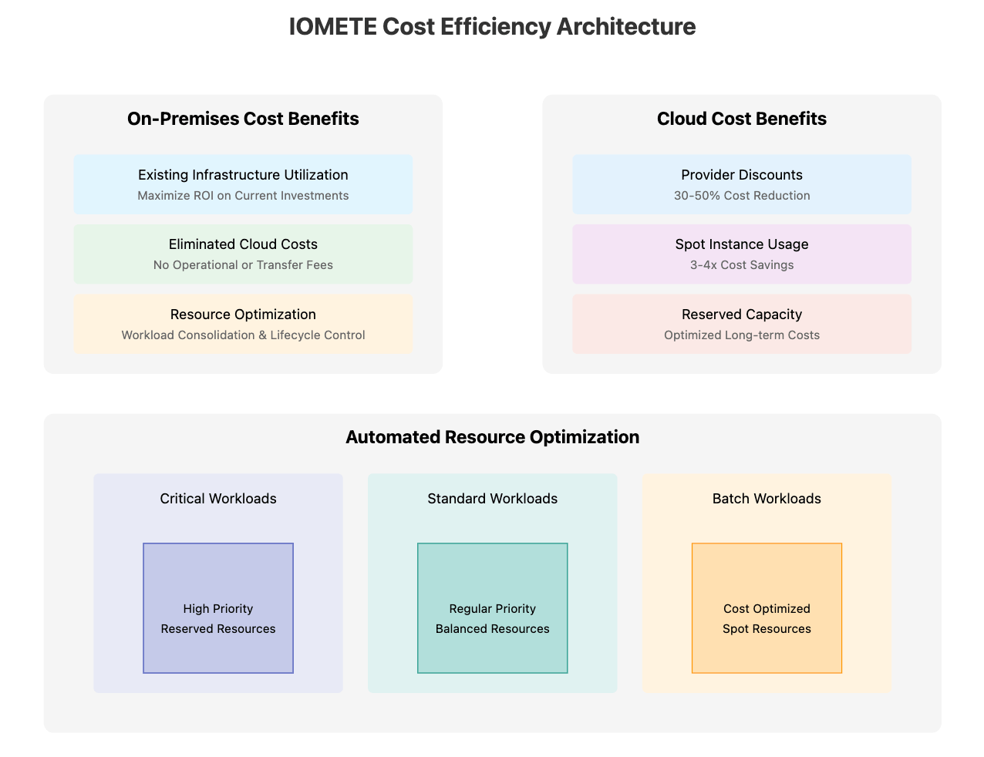This screenshot has height=757, width=984.
Task: Click Optimized Long-term Costs text
Action: [742, 335]
